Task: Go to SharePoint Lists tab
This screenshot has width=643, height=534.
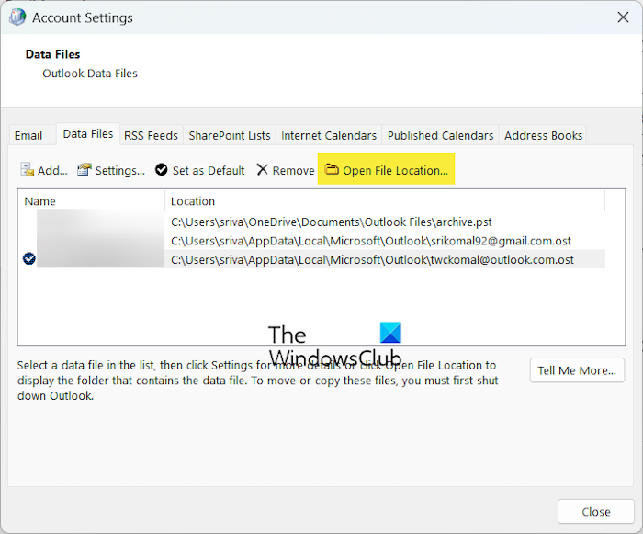Action: pyautogui.click(x=230, y=135)
